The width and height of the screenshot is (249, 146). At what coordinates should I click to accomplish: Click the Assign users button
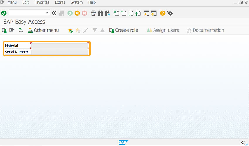tap(163, 30)
